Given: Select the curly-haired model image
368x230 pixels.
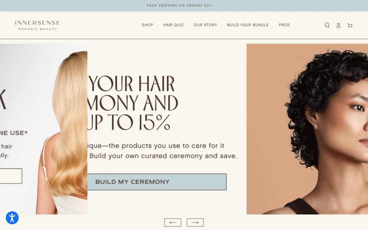Looking at the screenshot, I should 307,129.
